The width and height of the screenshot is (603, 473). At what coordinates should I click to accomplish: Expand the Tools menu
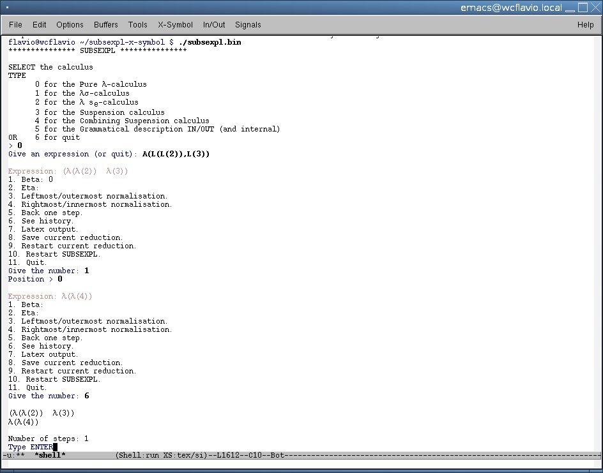tap(137, 25)
